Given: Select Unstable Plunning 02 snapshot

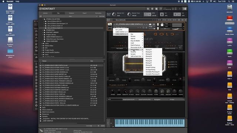Looking at the screenshot, I should (x=153, y=74).
